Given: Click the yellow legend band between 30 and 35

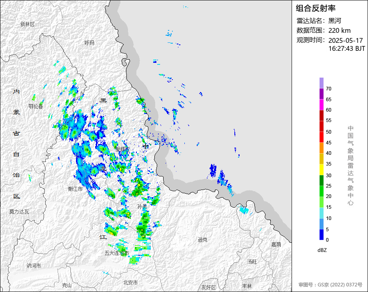Looking at the screenshot, I should 322,170.
